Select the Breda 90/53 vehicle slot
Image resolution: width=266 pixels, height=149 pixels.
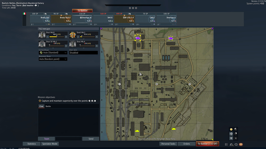61,19
